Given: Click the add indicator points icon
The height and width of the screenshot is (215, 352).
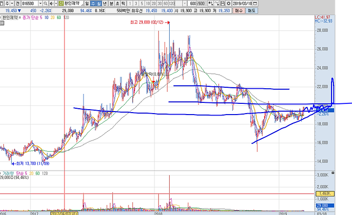Looking at the screenshot, I should (x=211, y=3).
